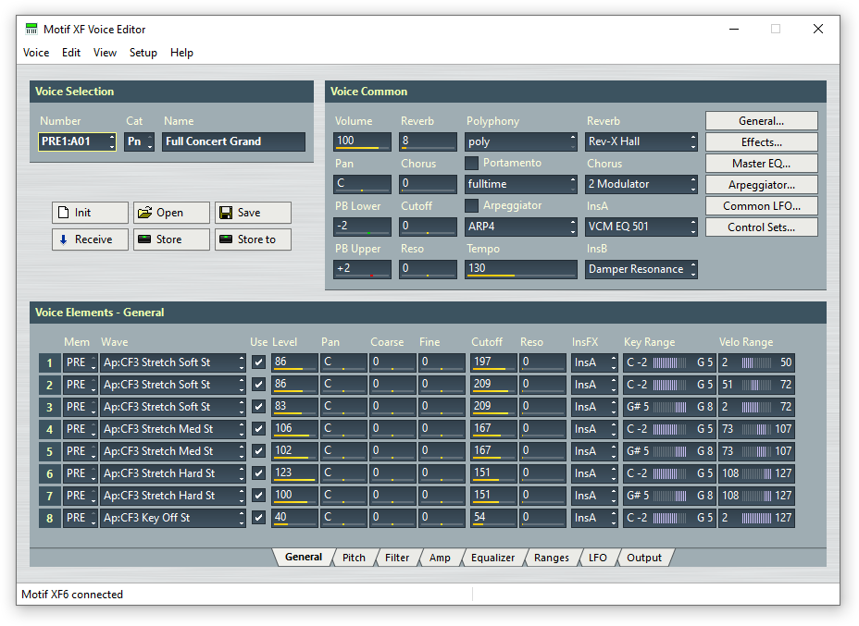Screen dimensions: 859x626
Task: Select element row number 8
Action: click(49, 518)
